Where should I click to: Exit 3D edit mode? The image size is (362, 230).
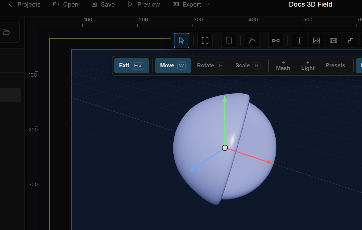tap(132, 66)
